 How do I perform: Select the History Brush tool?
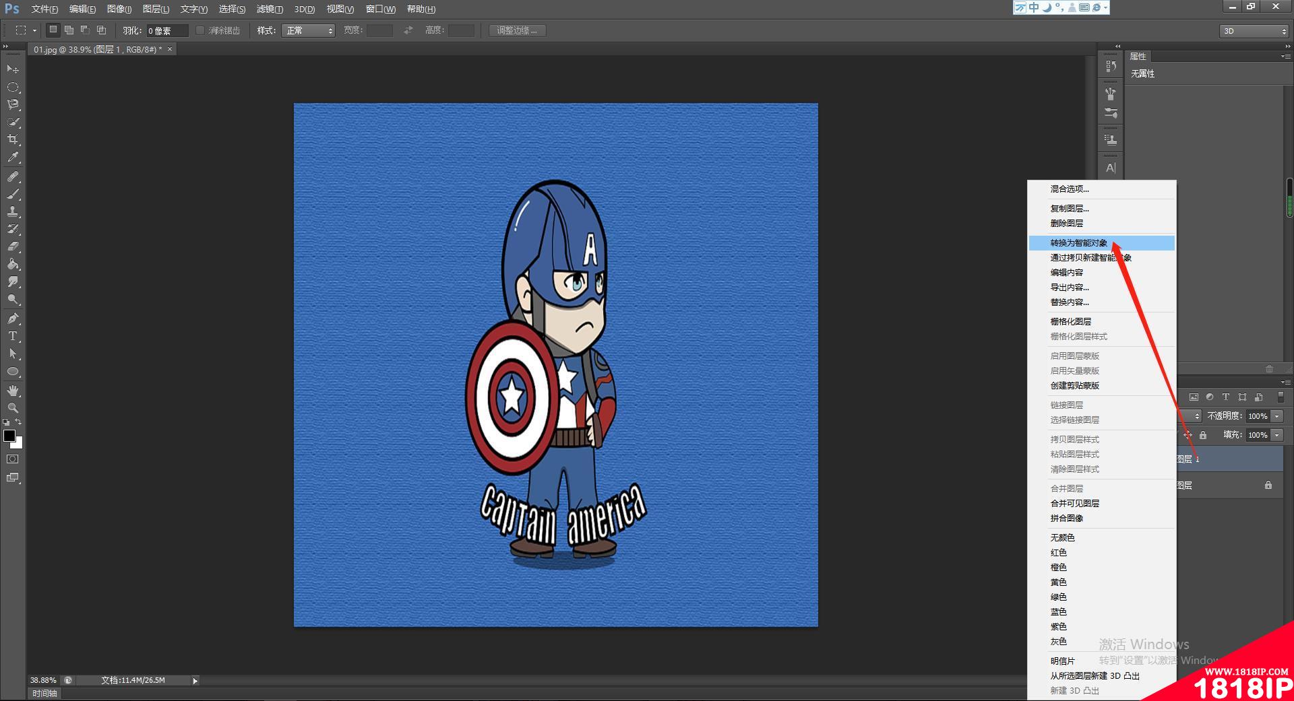[x=13, y=229]
